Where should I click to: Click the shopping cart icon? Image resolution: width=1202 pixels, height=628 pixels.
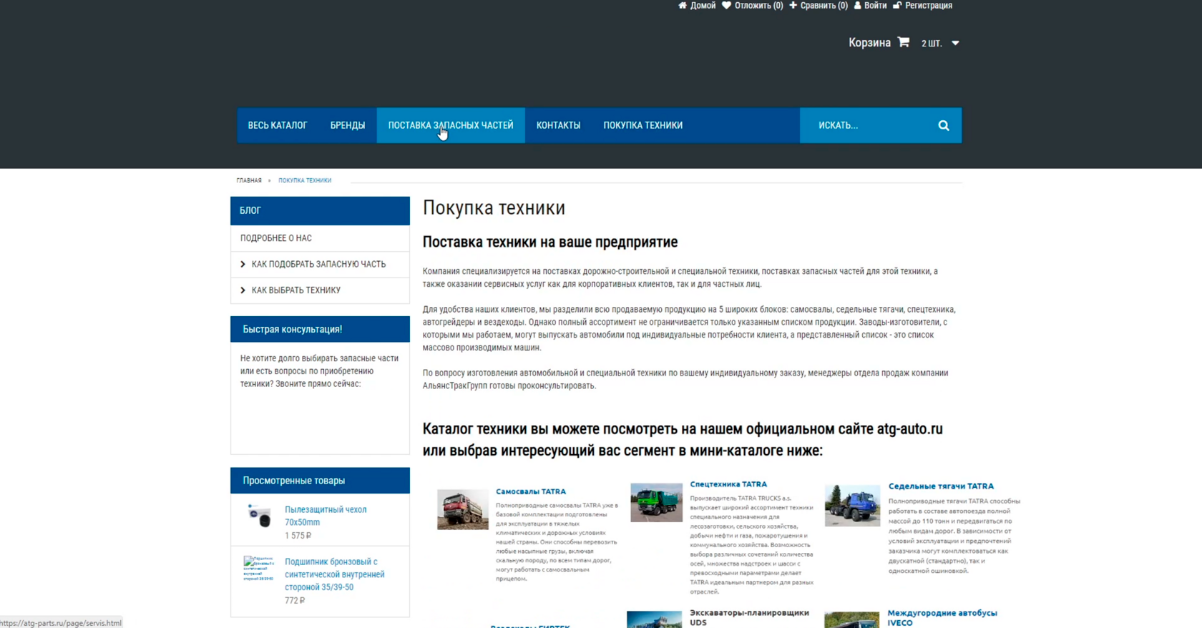coord(904,42)
